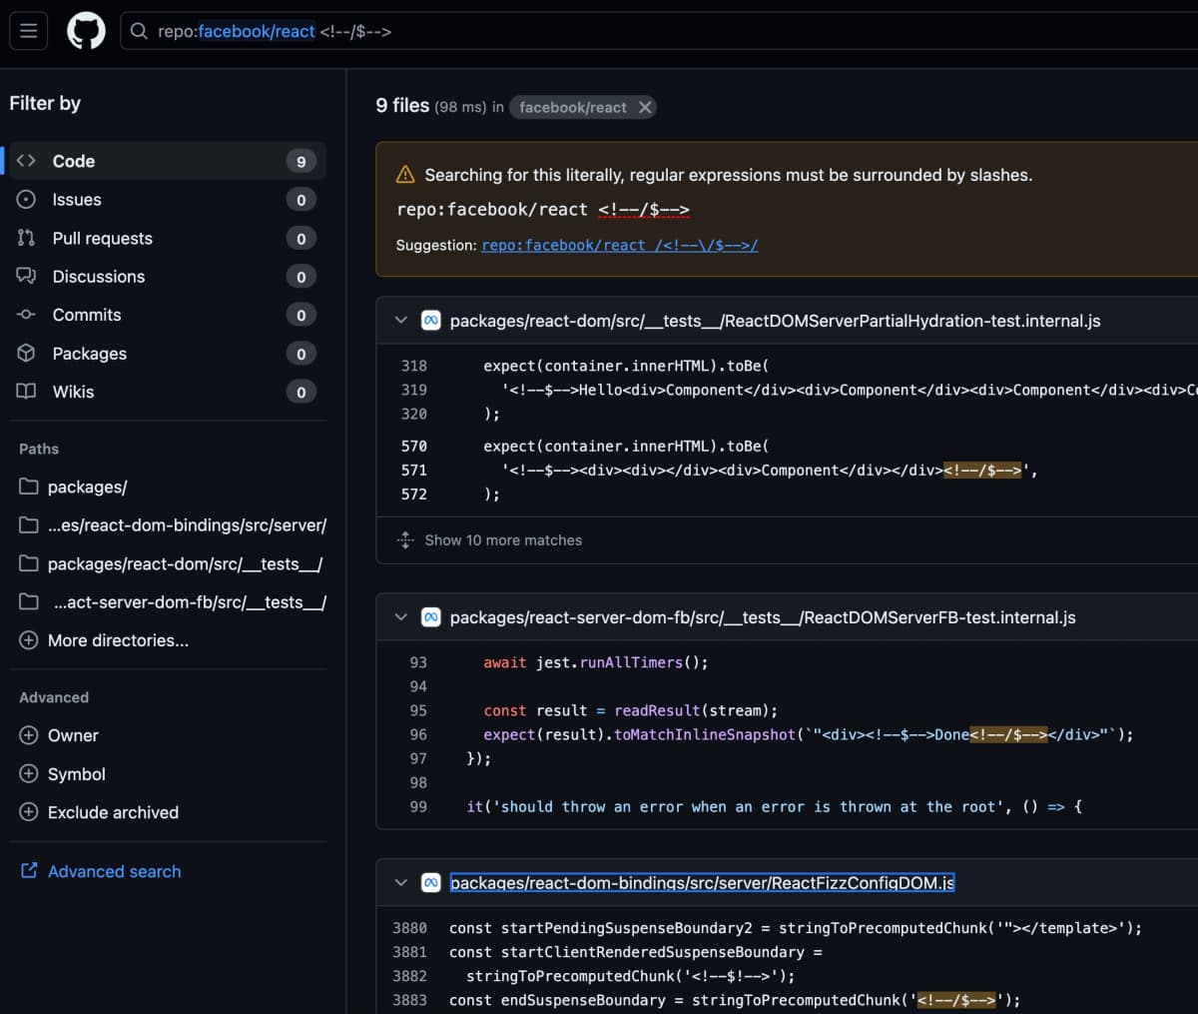Click the plus icon beside Exclude archived
Viewport: 1198px width, 1014px height.
pyautogui.click(x=29, y=812)
